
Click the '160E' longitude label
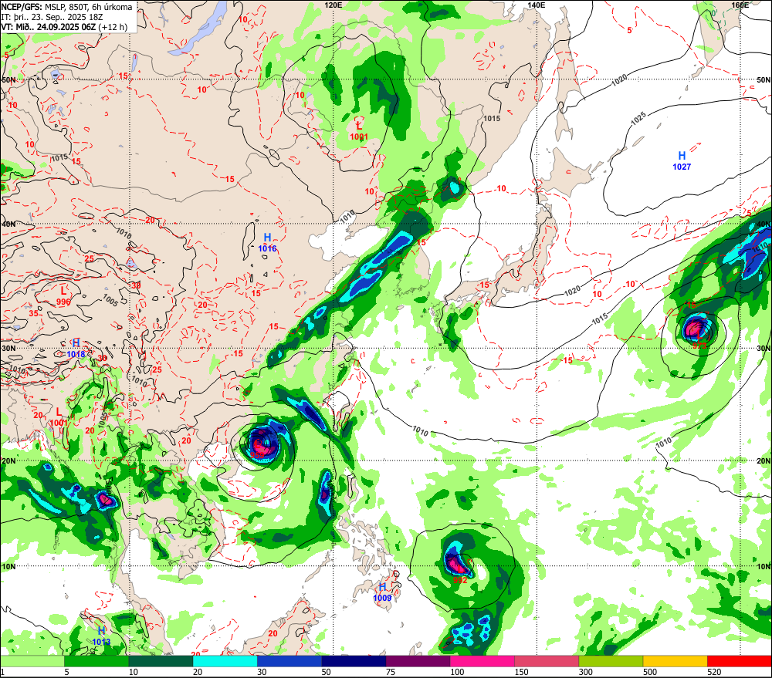pyautogui.click(x=740, y=5)
